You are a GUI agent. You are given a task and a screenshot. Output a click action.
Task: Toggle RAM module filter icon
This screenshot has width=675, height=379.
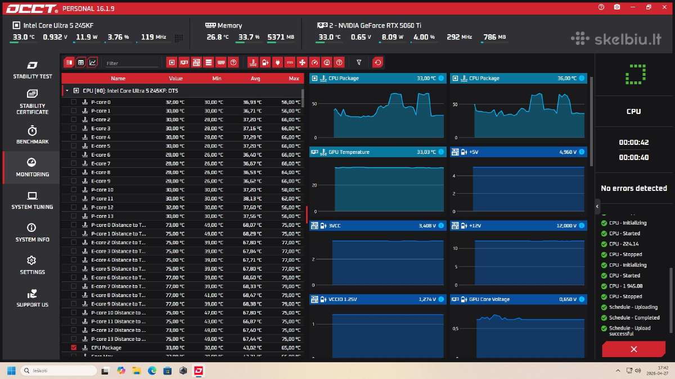pos(221,62)
